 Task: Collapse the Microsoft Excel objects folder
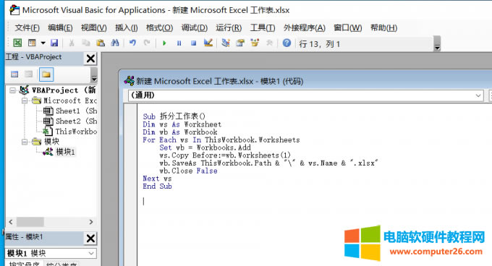(x=25, y=100)
